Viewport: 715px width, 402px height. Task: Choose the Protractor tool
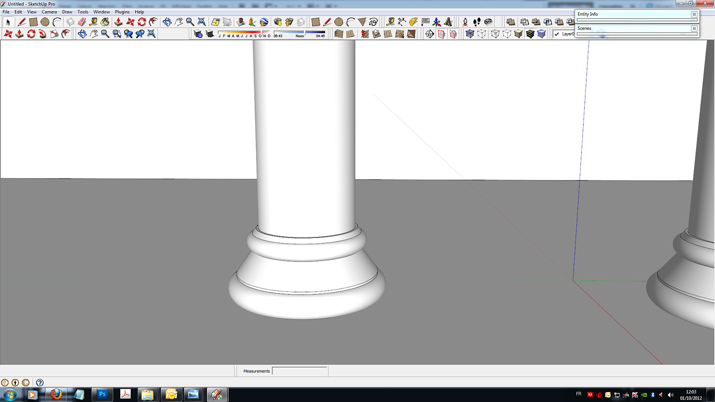[413, 22]
